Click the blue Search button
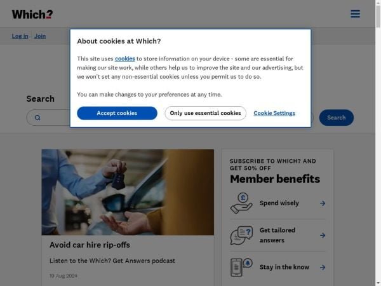381x286 pixels. pos(337,118)
